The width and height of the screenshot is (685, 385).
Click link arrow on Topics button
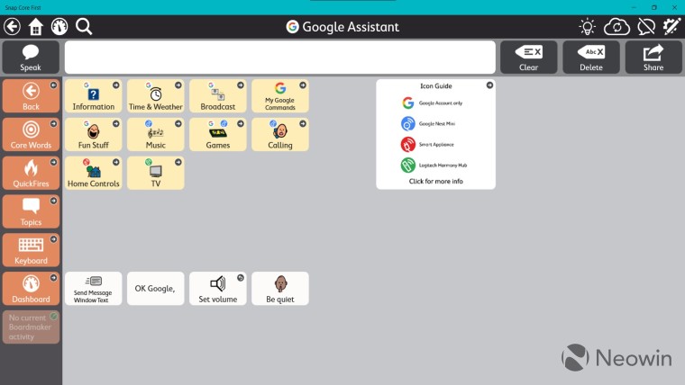(53, 201)
